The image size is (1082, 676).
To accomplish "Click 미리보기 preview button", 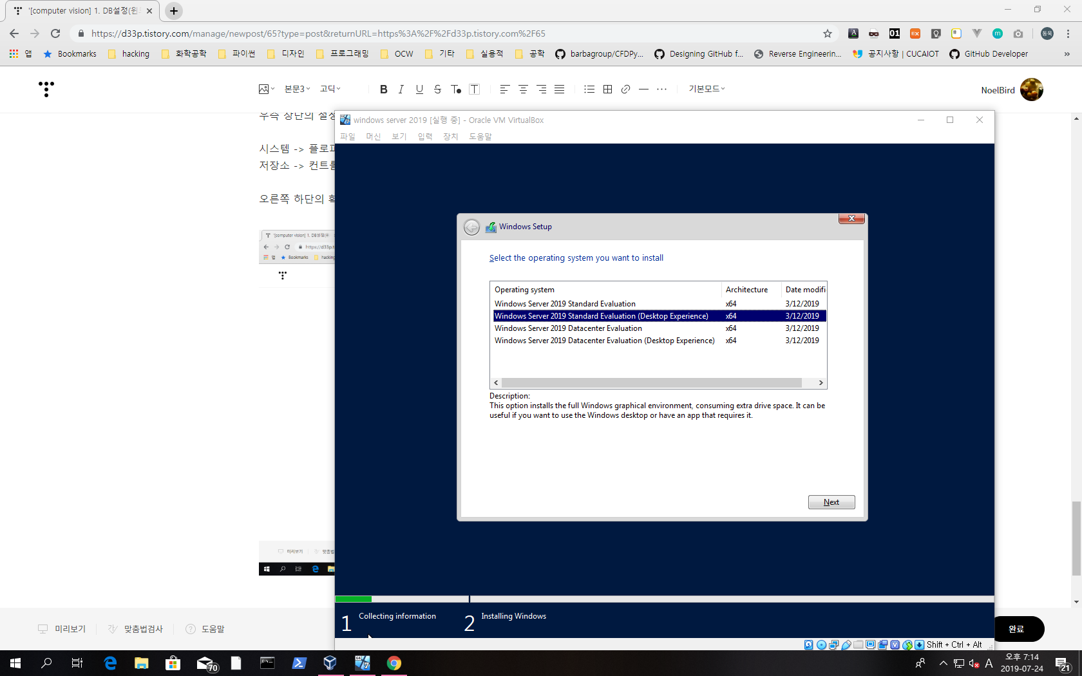I will [x=62, y=629].
